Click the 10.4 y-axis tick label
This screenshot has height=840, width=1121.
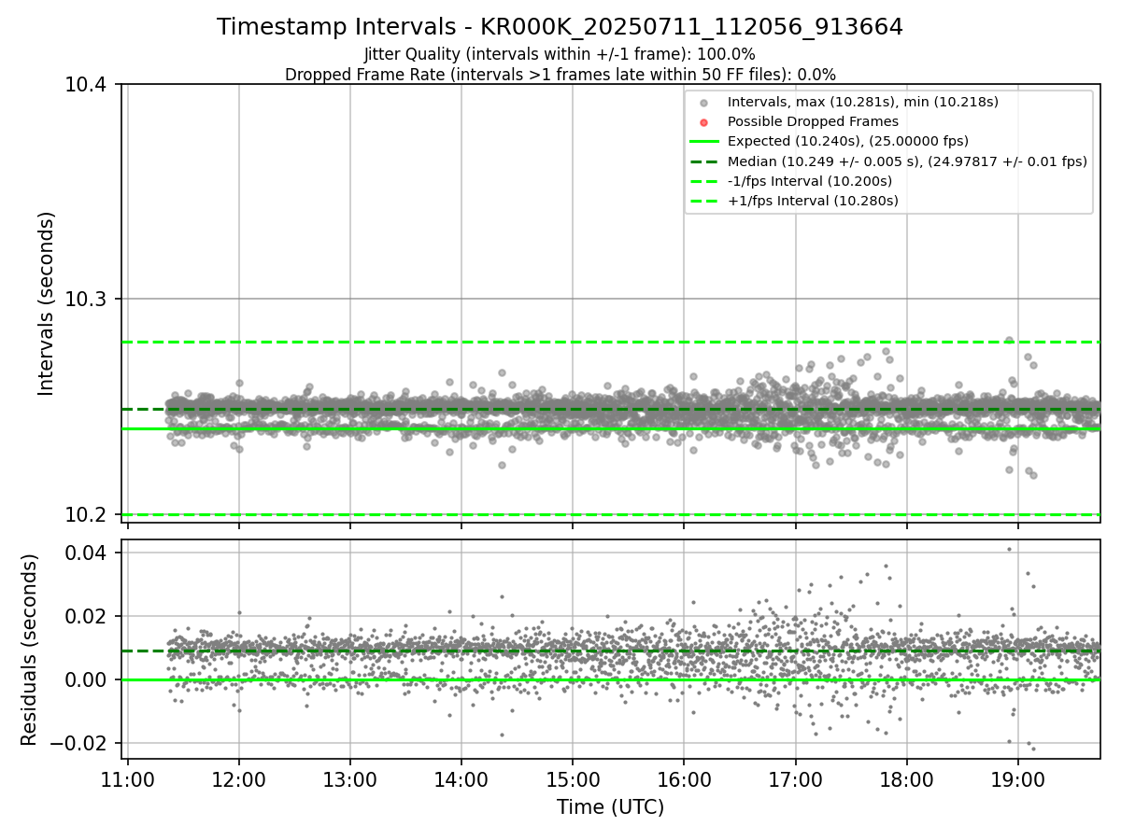click(x=86, y=85)
